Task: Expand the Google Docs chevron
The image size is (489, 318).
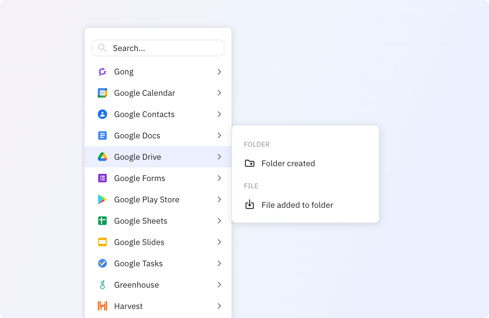Action: [x=219, y=136]
